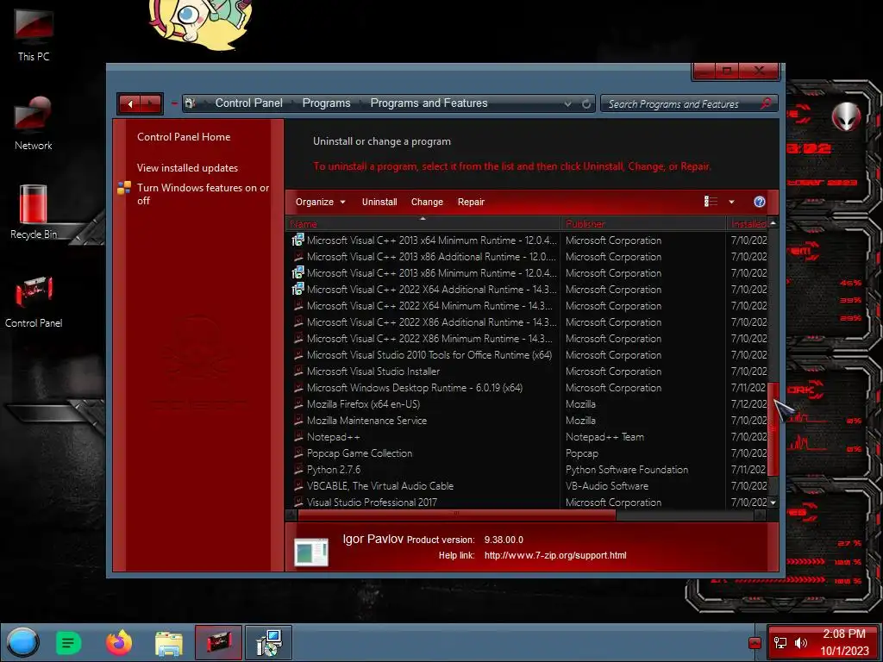Open File Explorer from the taskbar

(168, 642)
